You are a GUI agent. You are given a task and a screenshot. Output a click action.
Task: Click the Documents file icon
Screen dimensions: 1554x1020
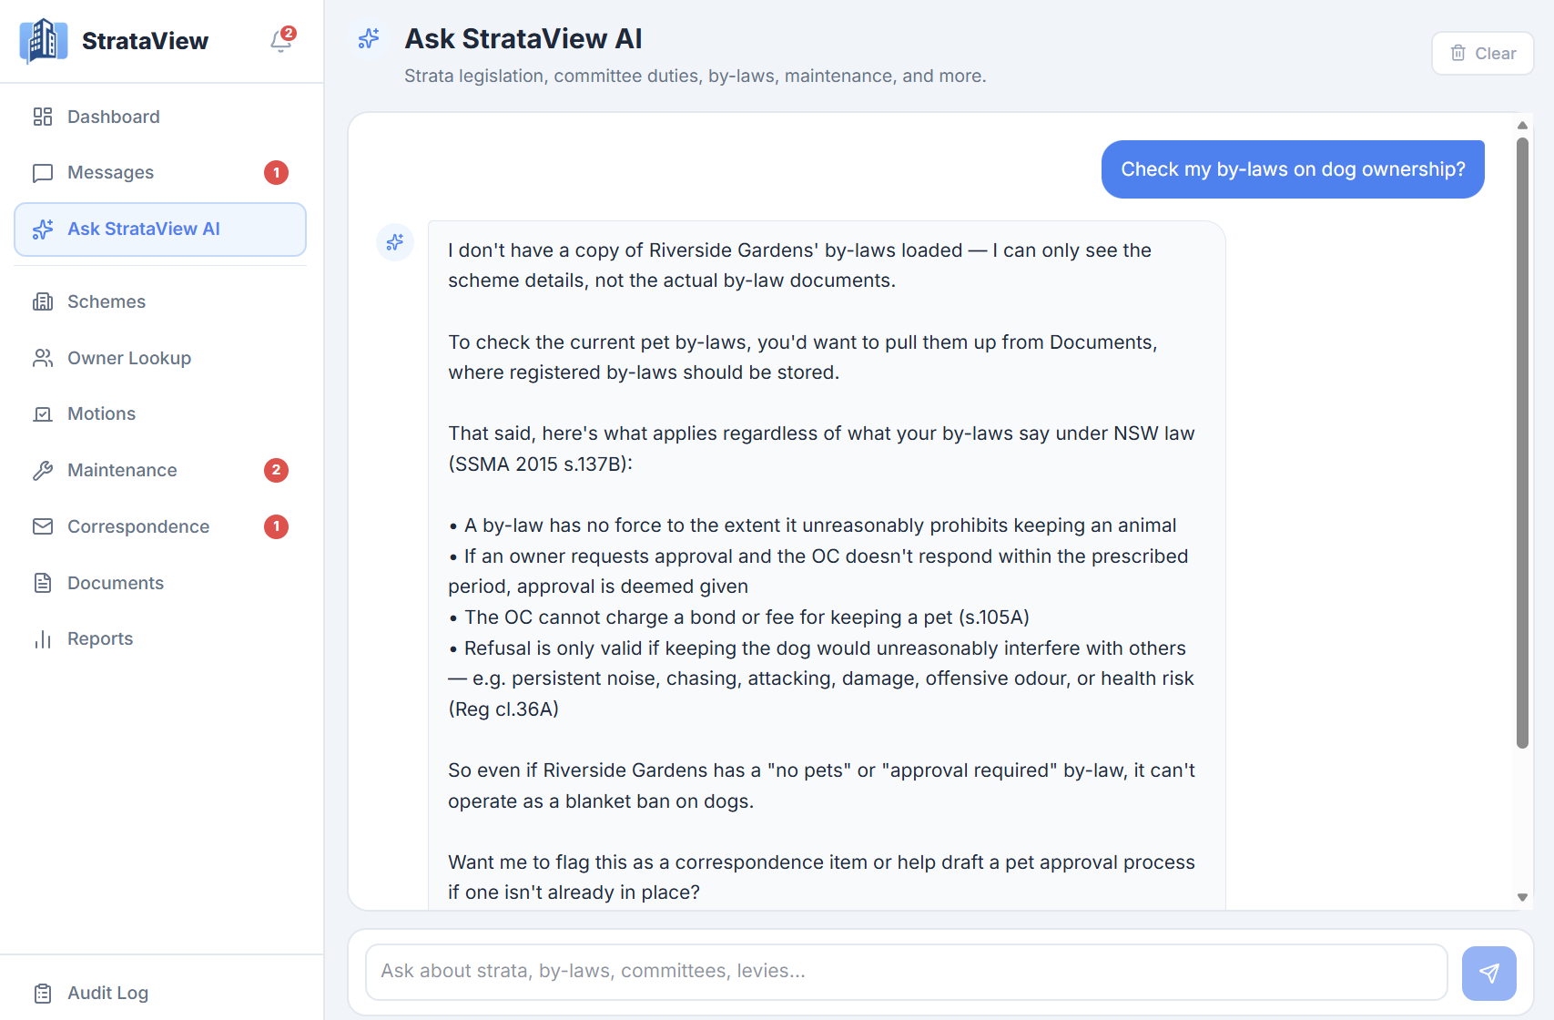[43, 583]
